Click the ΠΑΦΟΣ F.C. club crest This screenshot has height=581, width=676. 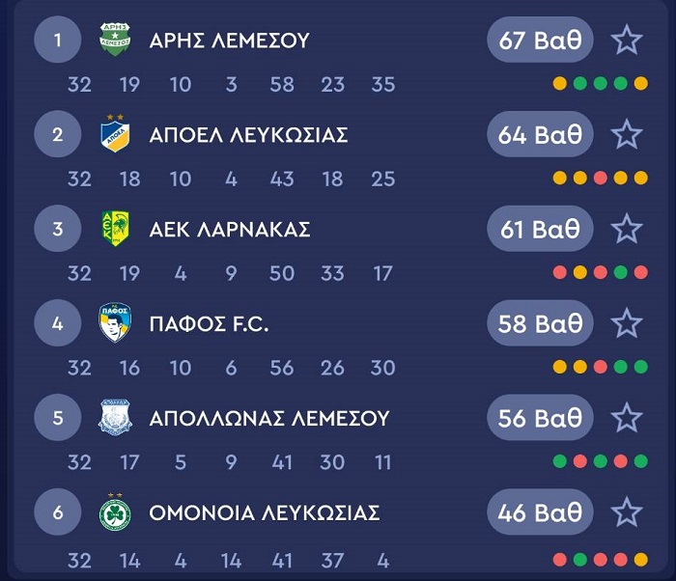[x=115, y=324]
